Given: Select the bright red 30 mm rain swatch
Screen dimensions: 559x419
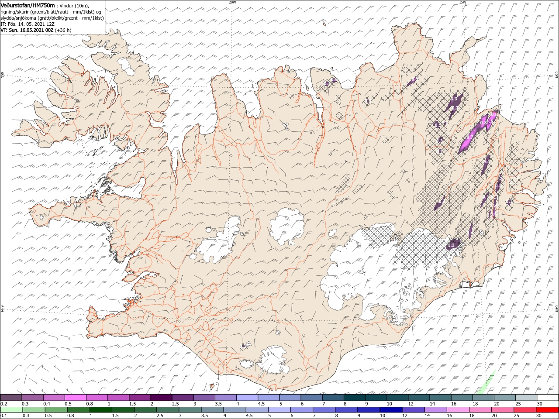Looking at the screenshot, I should pos(547,410).
